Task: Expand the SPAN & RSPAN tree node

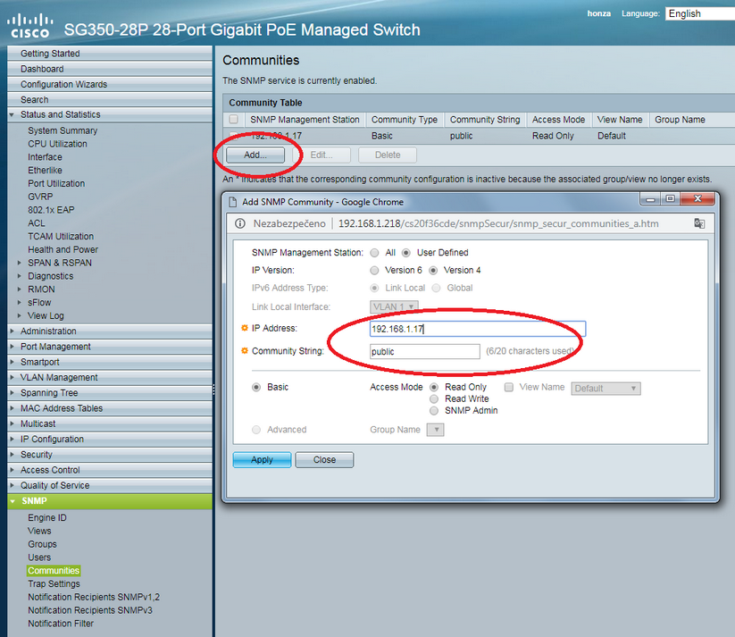Action: [20, 263]
